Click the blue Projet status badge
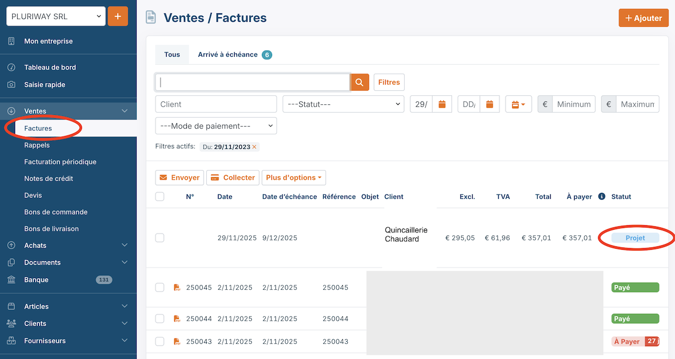Viewport: 675px width, 359px height. tap(635, 238)
